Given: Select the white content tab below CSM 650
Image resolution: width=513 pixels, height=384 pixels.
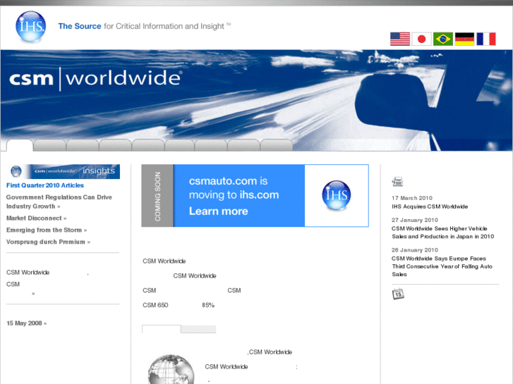Looking at the screenshot, I should [162, 329].
